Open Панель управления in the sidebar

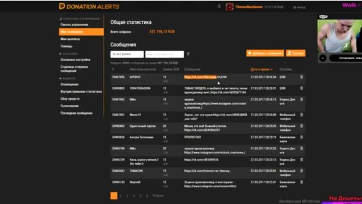coord(74,25)
